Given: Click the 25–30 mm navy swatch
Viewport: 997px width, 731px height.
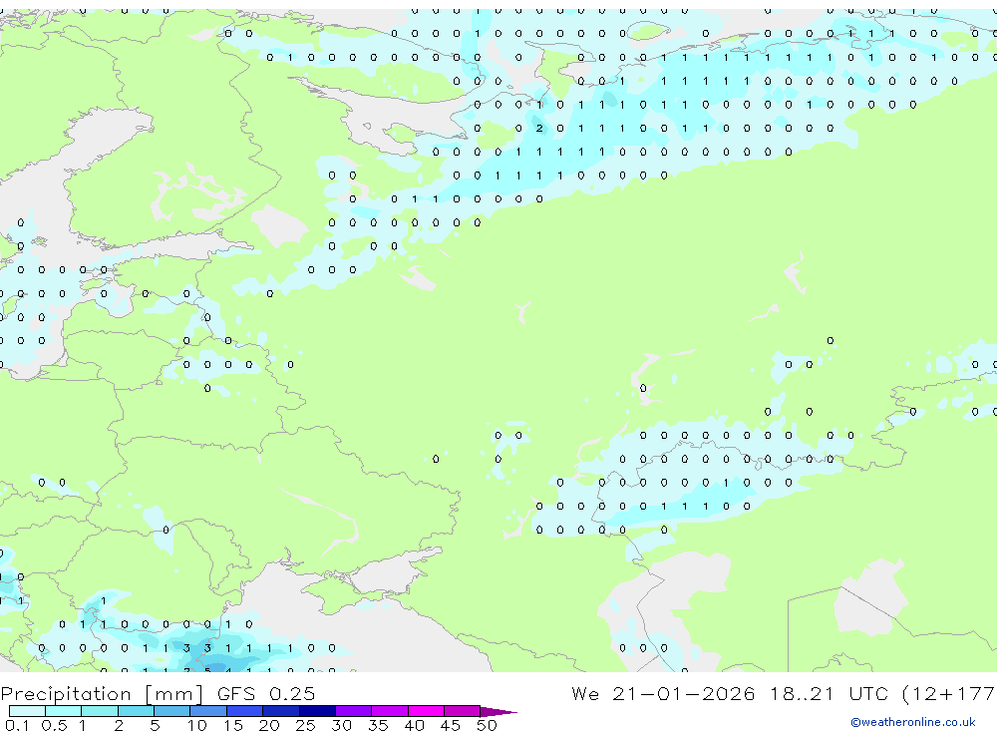Looking at the screenshot, I should click(317, 711).
